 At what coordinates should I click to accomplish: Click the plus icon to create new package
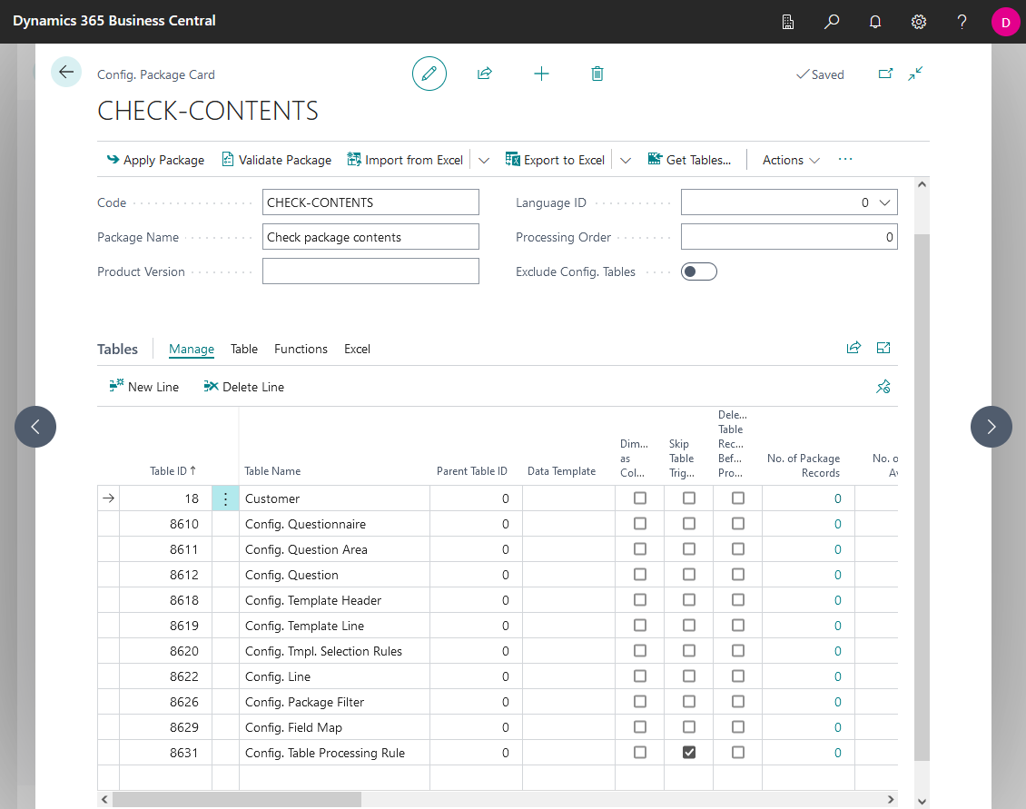pyautogui.click(x=541, y=74)
